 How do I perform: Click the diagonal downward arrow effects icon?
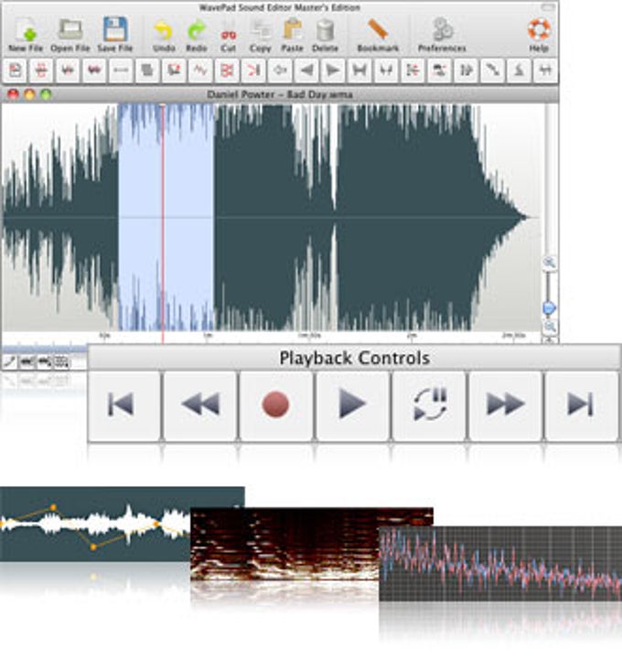pyautogui.click(x=492, y=70)
